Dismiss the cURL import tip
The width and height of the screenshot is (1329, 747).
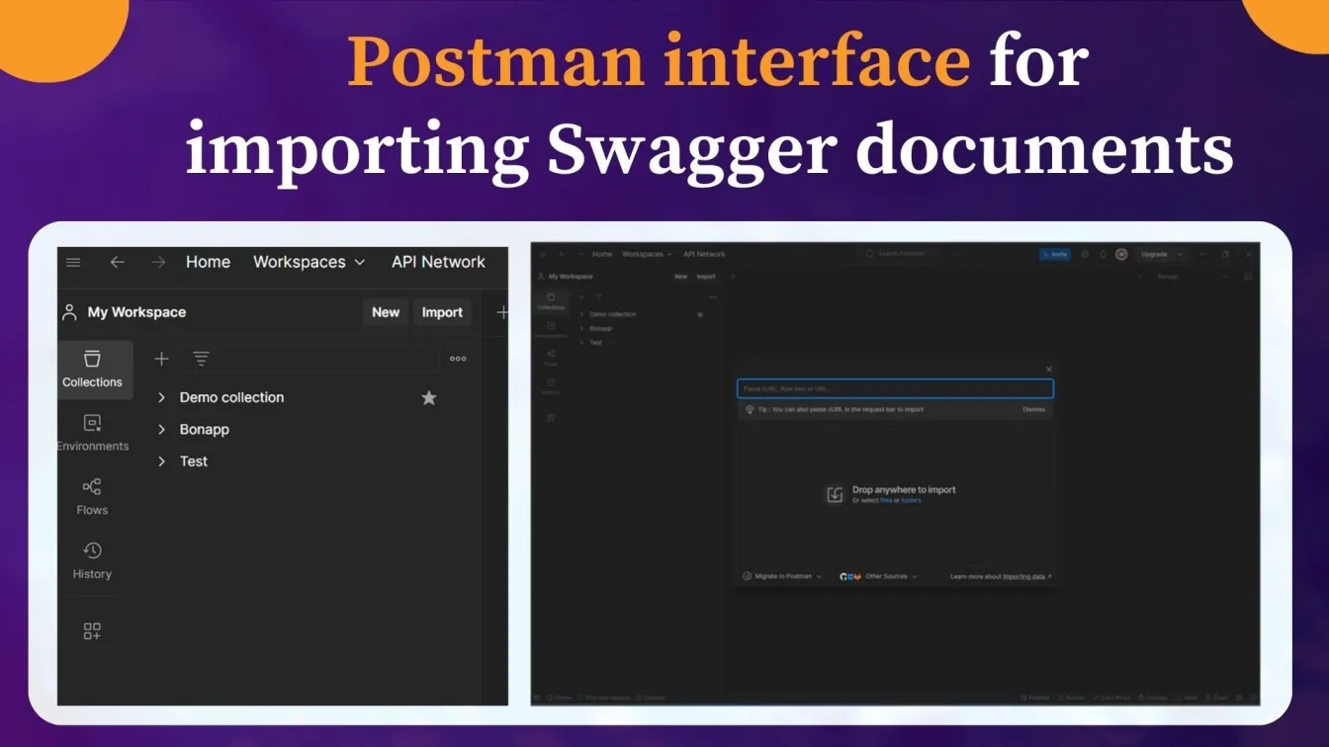(1033, 409)
